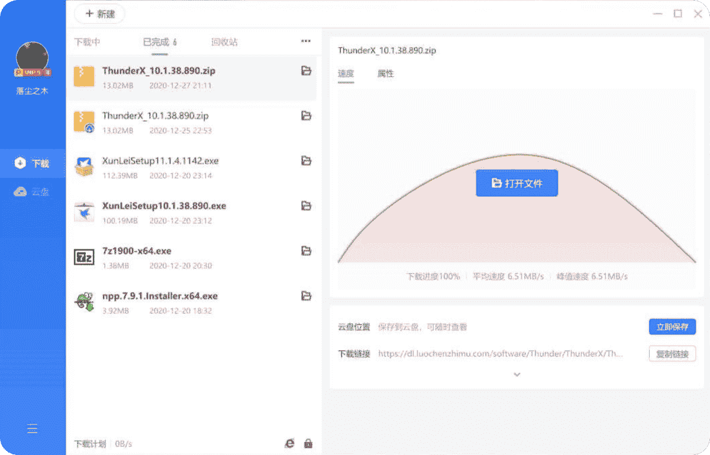Click the browser icon in bottom status bar
This screenshot has width=710, height=455.
289,443
